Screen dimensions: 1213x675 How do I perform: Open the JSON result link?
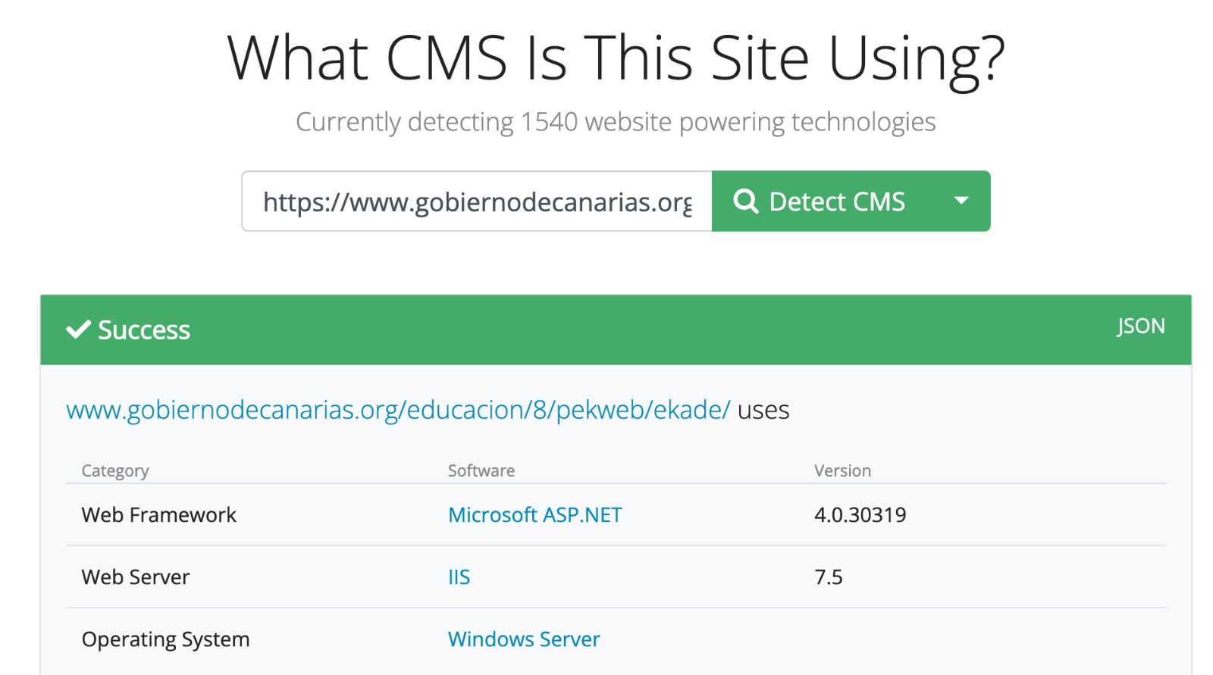tap(1140, 326)
